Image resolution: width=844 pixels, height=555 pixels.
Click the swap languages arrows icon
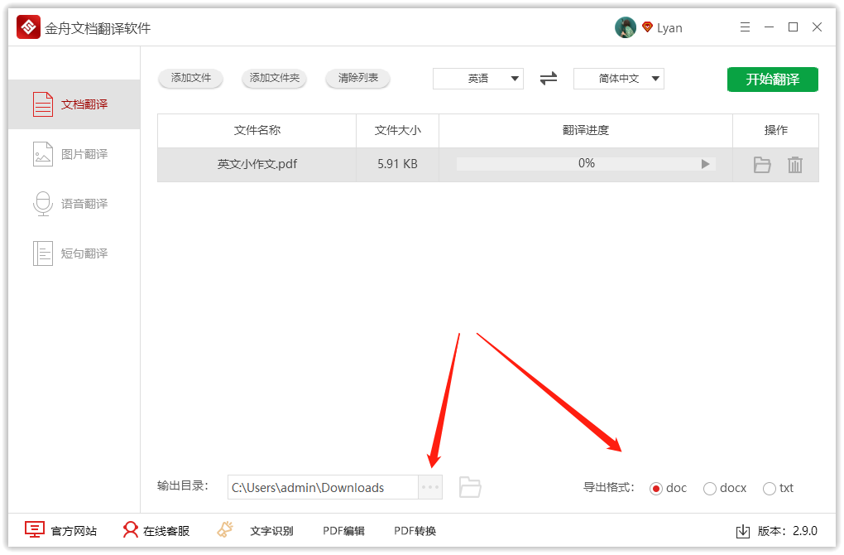[x=548, y=79]
